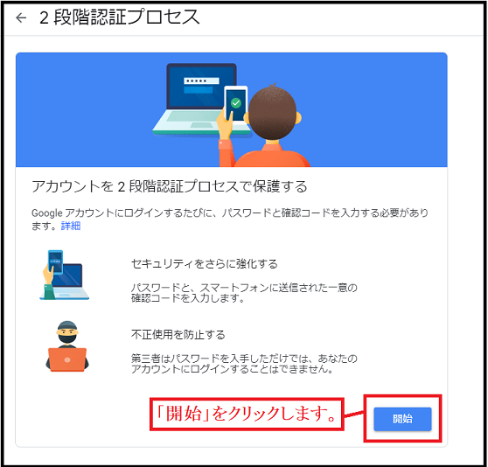Click the セキュリティをさらに強化する heading
488x467 pixels.
point(204,264)
